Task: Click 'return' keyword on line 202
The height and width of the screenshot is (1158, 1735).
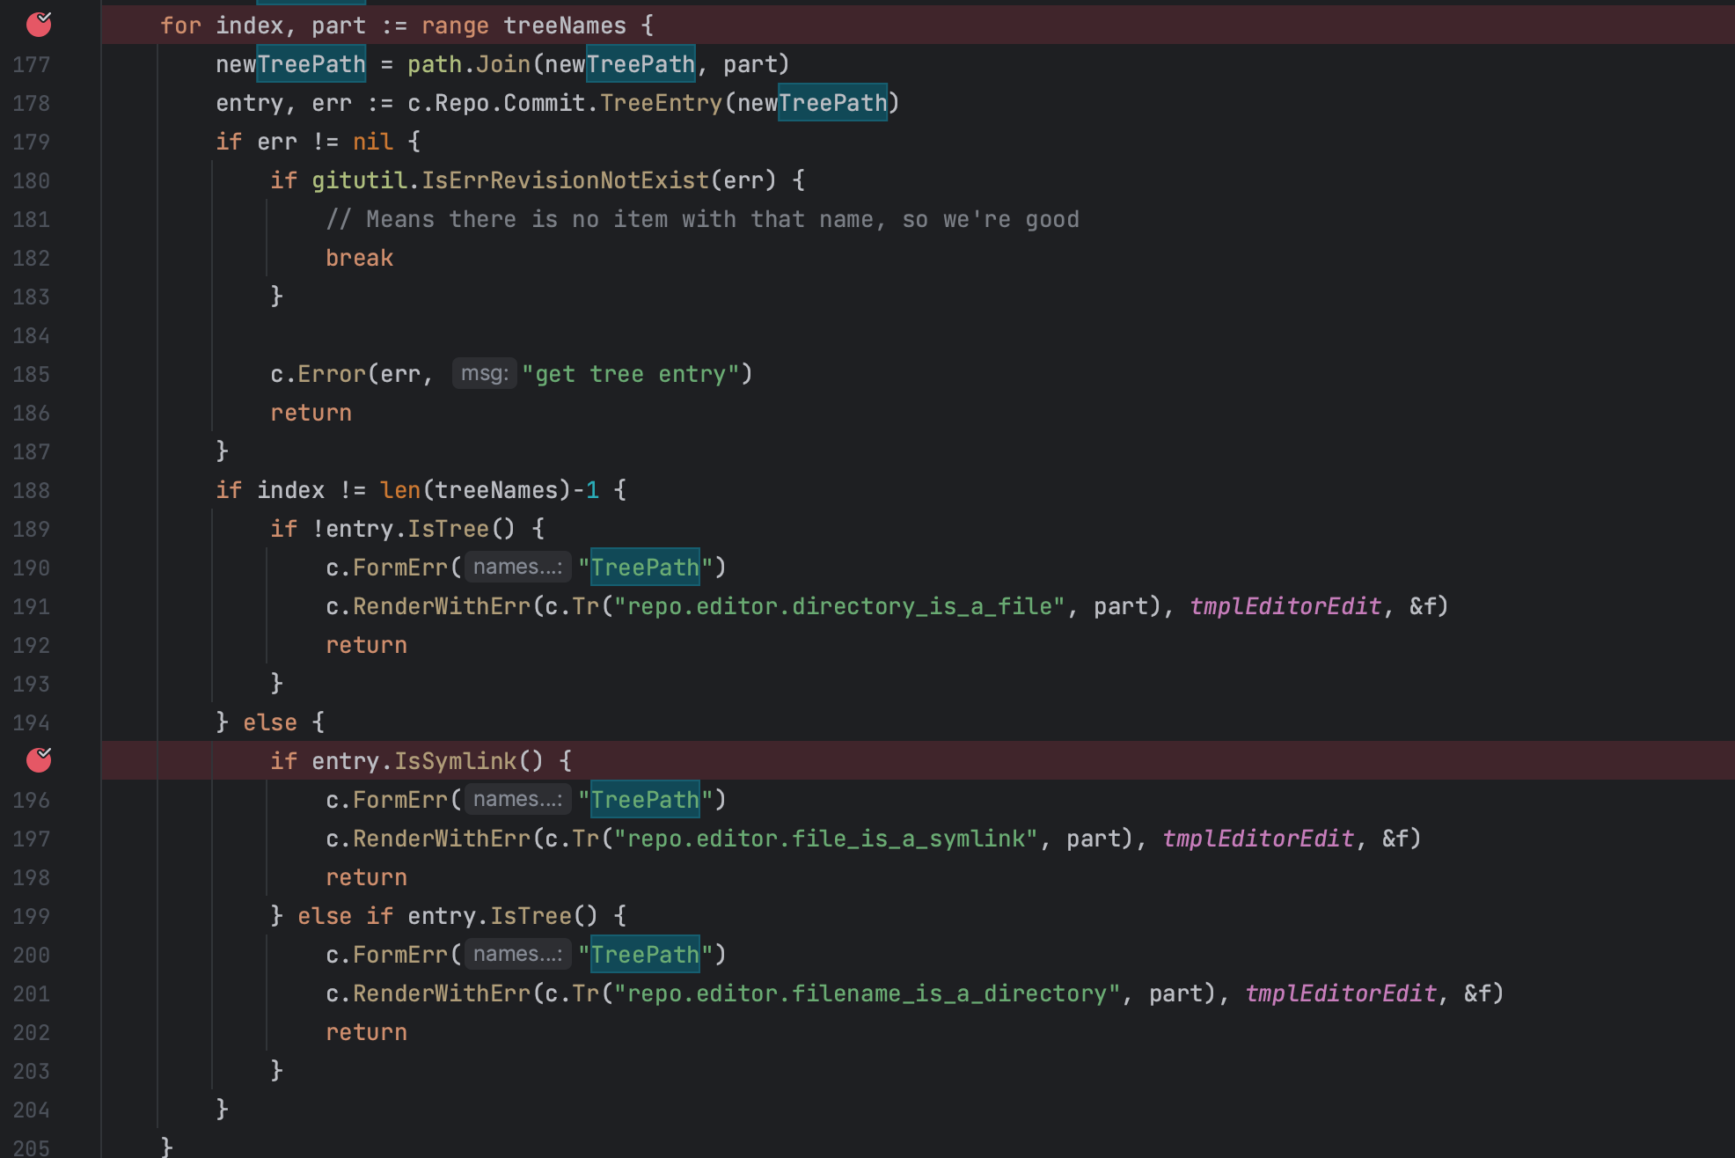Action: 367,1032
